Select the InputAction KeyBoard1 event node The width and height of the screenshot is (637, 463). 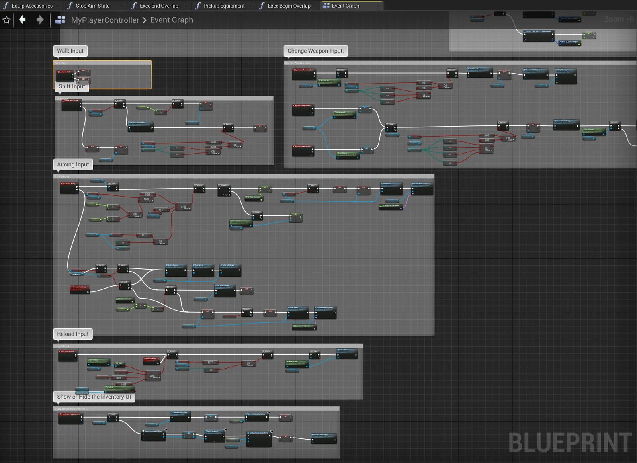[x=303, y=110]
